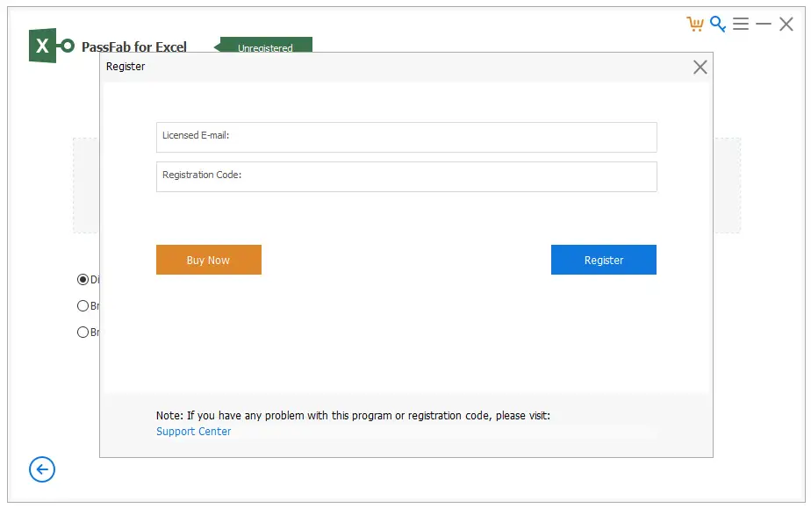The width and height of the screenshot is (811, 508).
Task: Click the Note text in the dialog
Action: [353, 415]
